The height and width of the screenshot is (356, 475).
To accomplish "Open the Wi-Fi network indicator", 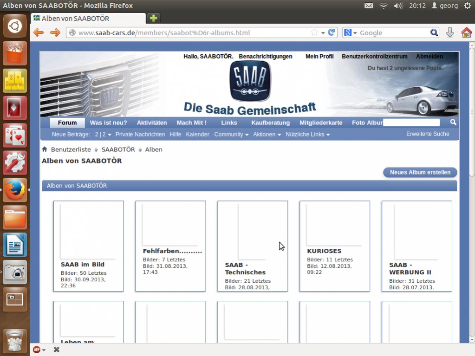I will pyautogui.click(x=384, y=6).
